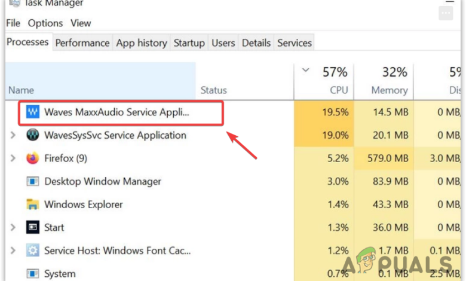Click the 36.0 MB memory value

pyautogui.click(x=391, y=227)
